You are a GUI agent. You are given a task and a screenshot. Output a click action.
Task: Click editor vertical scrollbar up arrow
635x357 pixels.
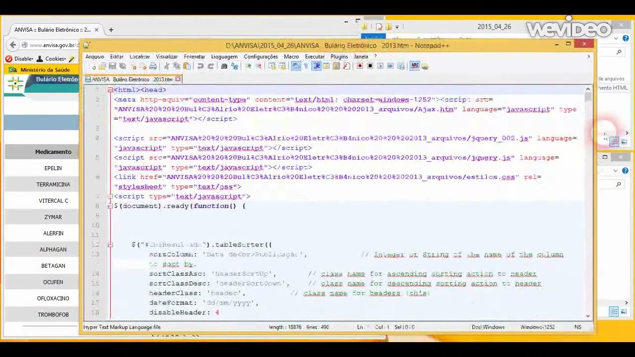point(588,89)
